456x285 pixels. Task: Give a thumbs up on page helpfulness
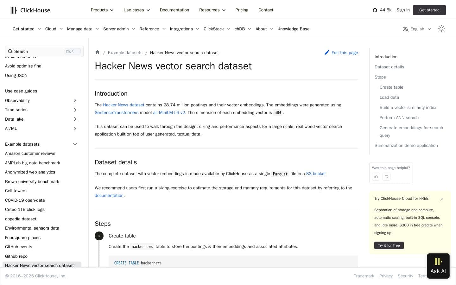click(376, 177)
